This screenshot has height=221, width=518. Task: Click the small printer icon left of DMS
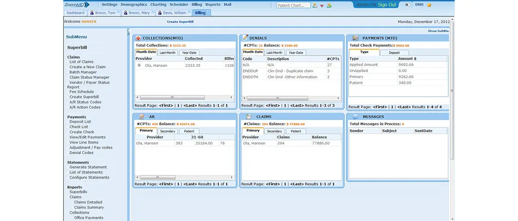pos(407,5)
